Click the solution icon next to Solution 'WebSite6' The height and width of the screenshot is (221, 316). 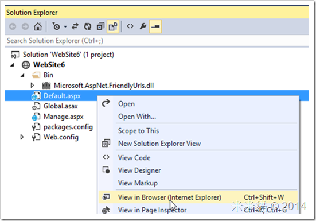15,55
